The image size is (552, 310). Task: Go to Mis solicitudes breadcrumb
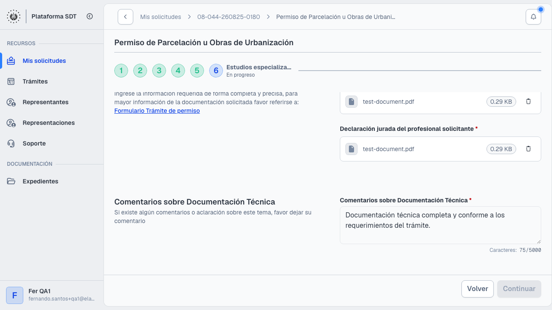(160, 17)
